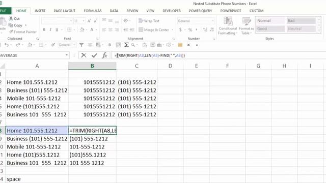
Task: Select column B header
Action: tap(92, 66)
